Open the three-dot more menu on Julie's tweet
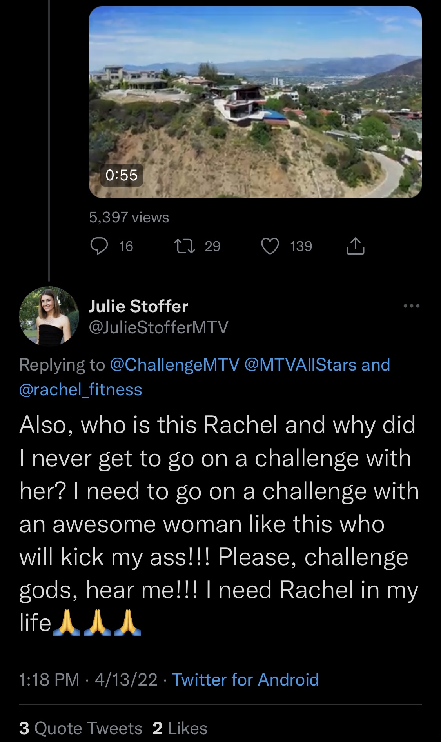 click(x=412, y=306)
